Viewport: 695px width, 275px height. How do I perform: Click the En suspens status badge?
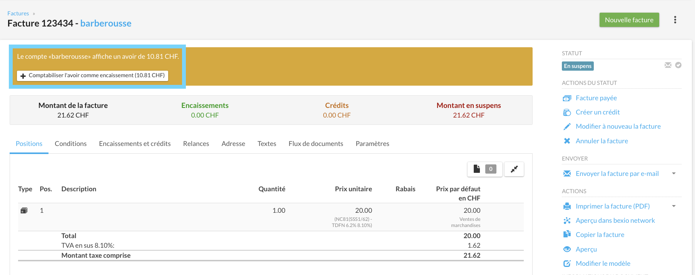click(x=577, y=66)
